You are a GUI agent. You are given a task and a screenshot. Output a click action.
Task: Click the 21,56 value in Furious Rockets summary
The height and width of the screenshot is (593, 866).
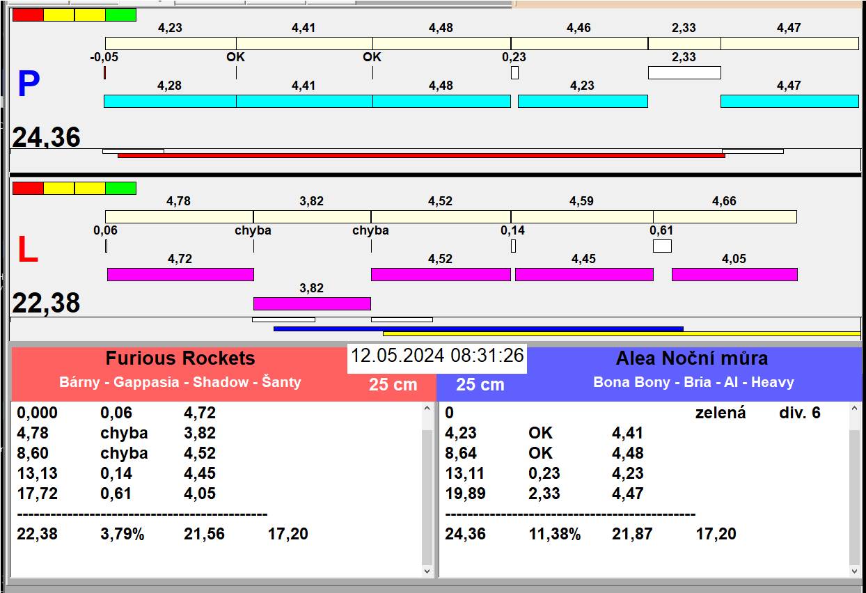(205, 534)
